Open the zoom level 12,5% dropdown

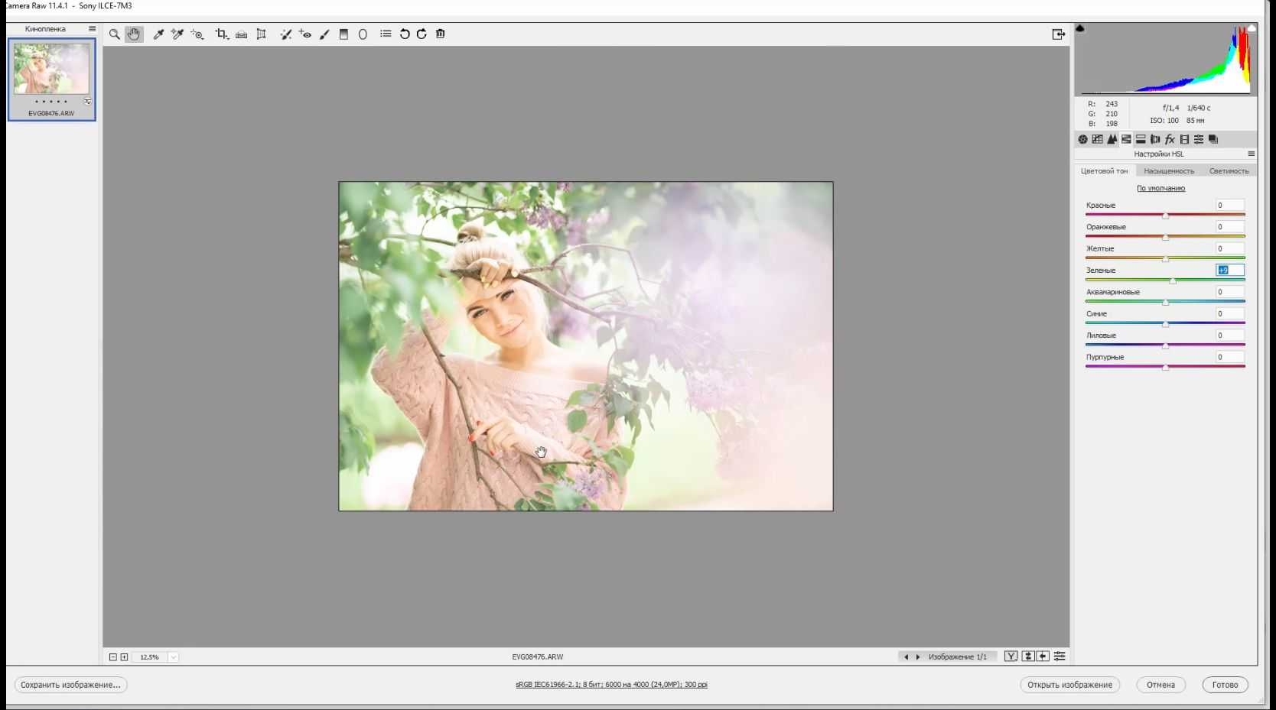coord(174,657)
